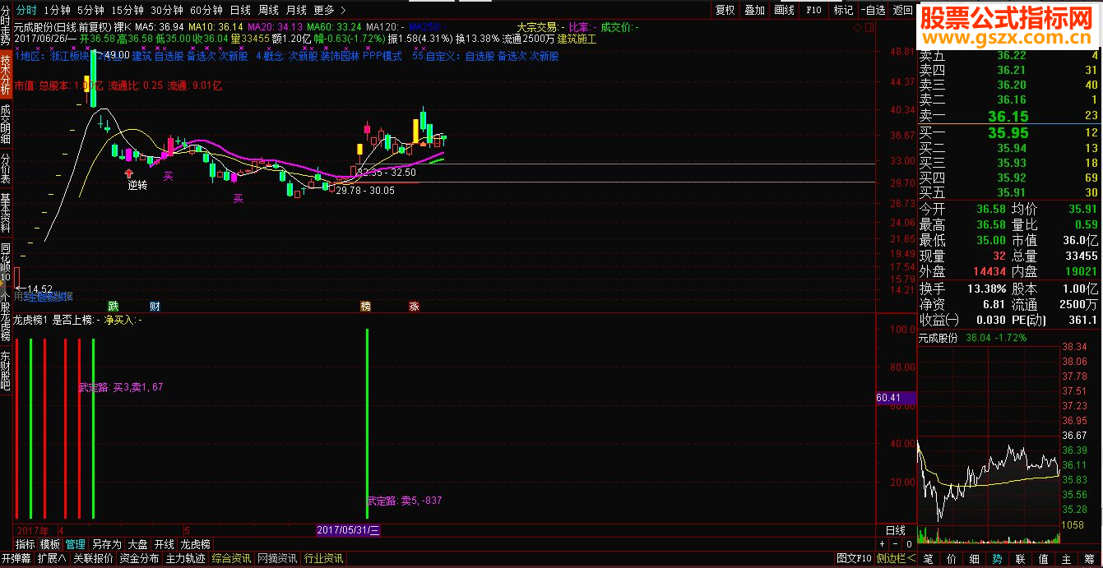The width and height of the screenshot is (1103, 568).
Task: Switch chart to 月线 monthly period
Action: click(296, 10)
